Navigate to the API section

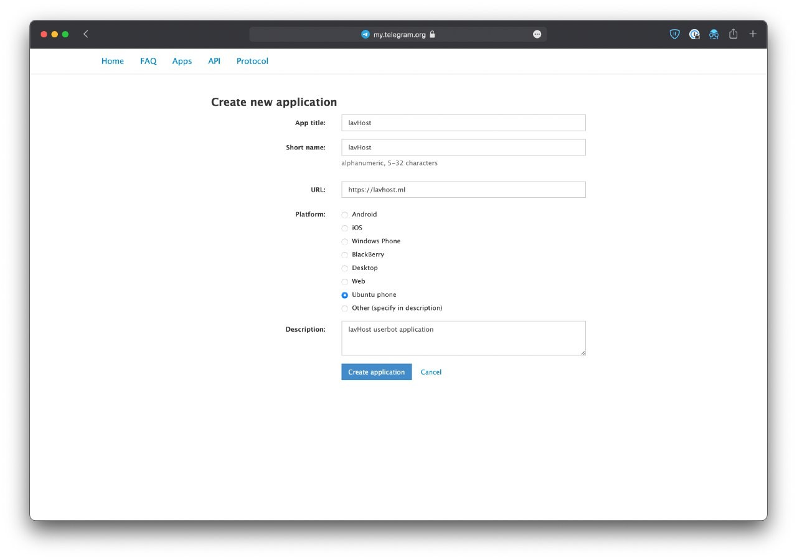pos(214,61)
